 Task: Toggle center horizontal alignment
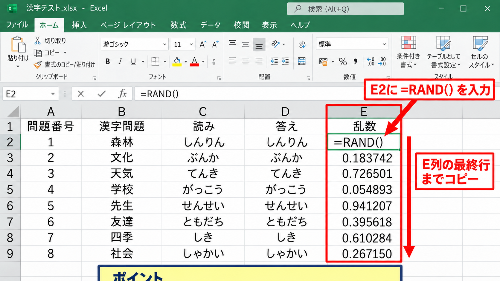(246, 62)
